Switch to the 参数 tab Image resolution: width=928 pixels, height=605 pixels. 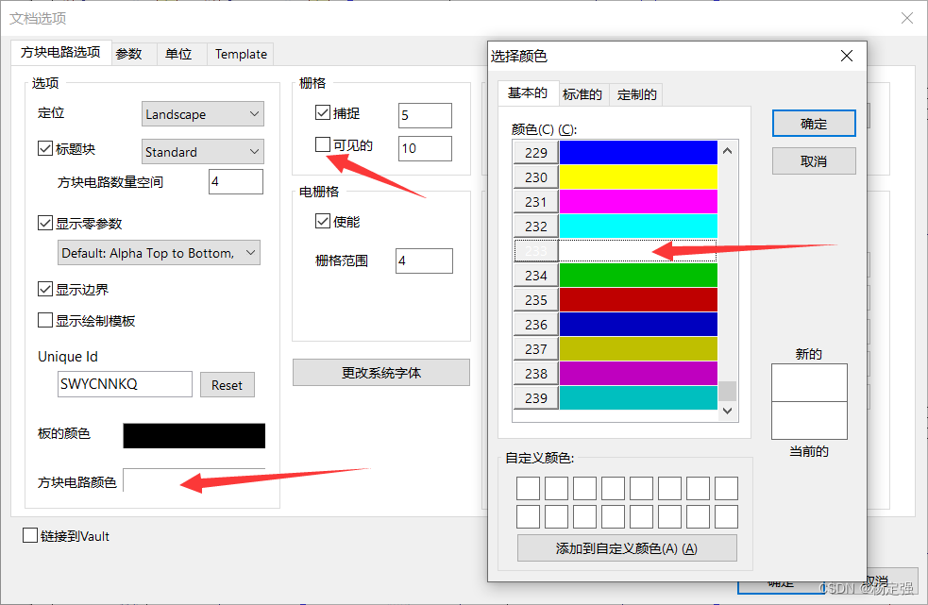point(132,54)
